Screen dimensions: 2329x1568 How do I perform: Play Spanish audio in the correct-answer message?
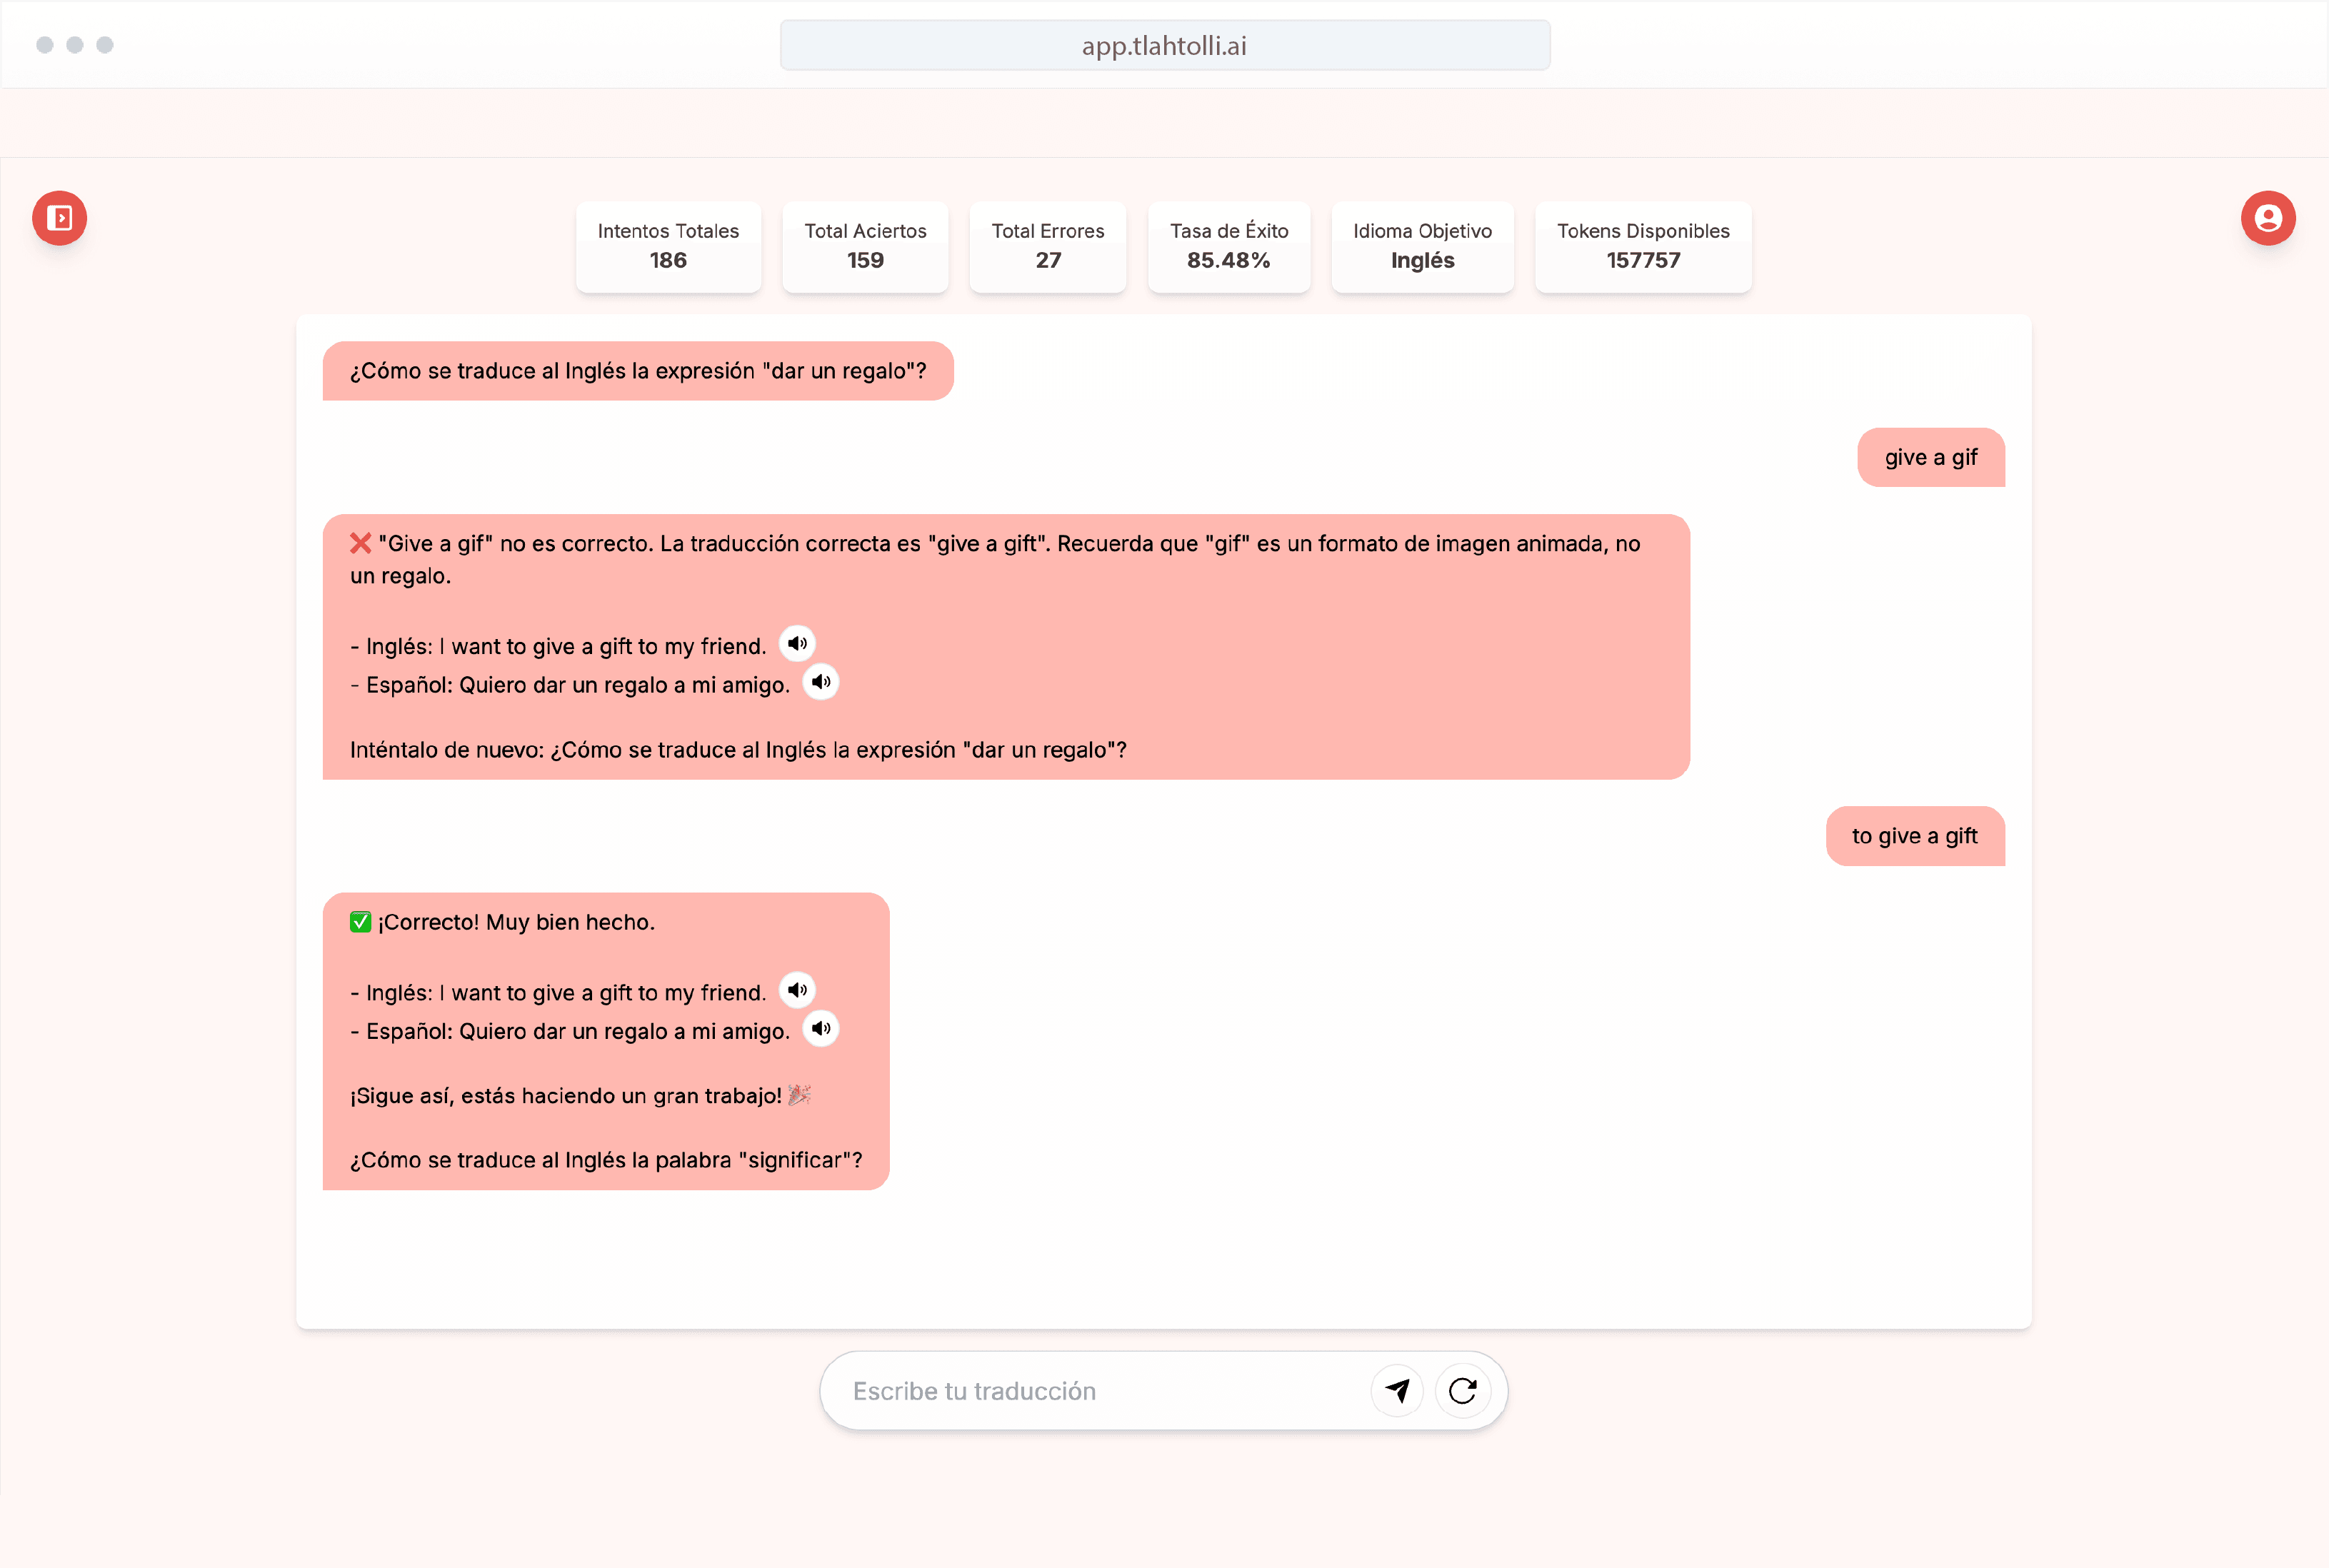tap(821, 1028)
